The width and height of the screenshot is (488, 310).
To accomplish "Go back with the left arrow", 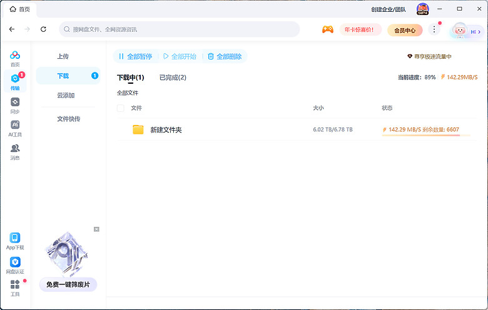I will pyautogui.click(x=12, y=29).
